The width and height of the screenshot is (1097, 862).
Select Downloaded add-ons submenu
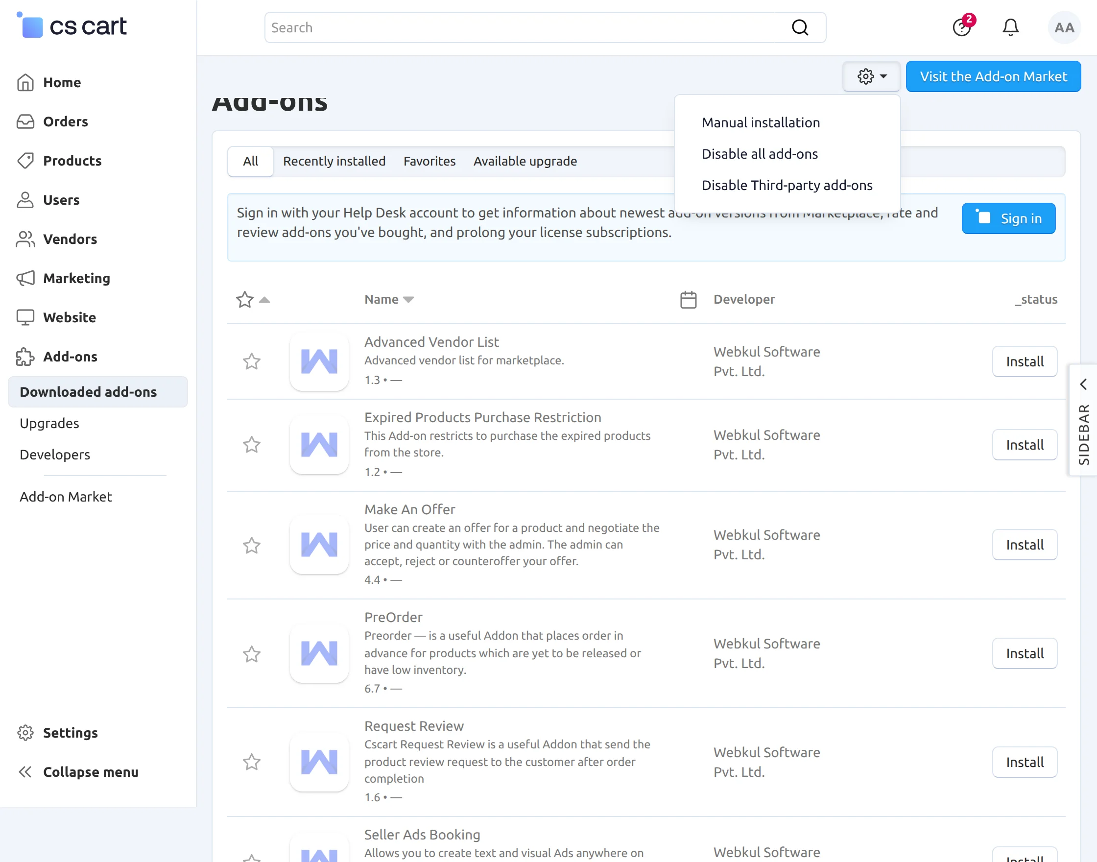(x=98, y=392)
